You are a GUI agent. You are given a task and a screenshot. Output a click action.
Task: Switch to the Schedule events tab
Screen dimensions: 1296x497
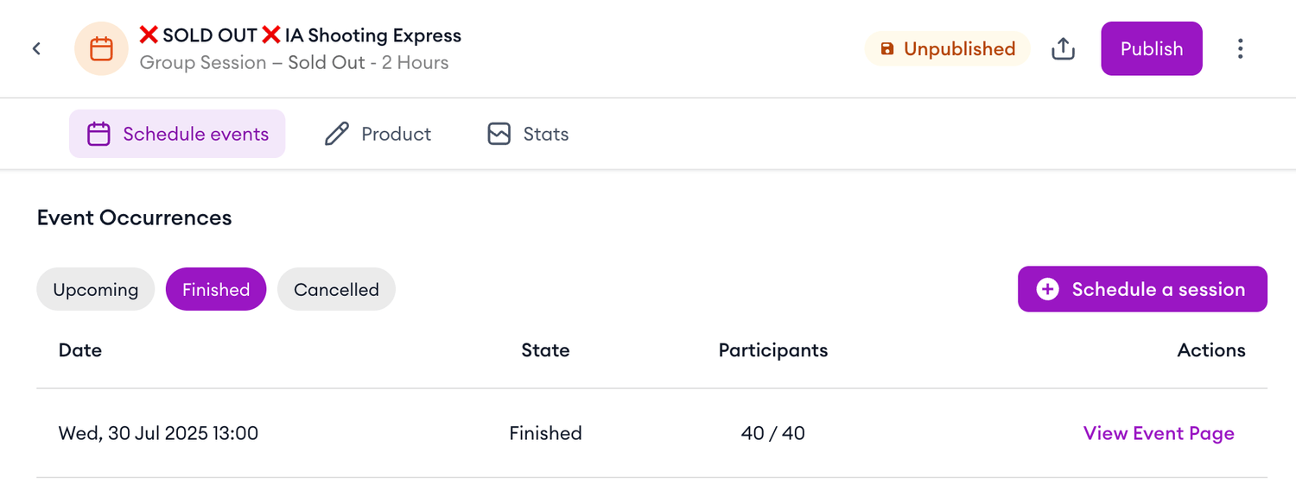[177, 134]
